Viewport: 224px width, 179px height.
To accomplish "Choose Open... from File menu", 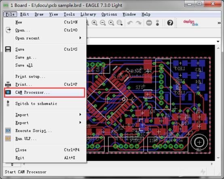I will coord(45,30).
